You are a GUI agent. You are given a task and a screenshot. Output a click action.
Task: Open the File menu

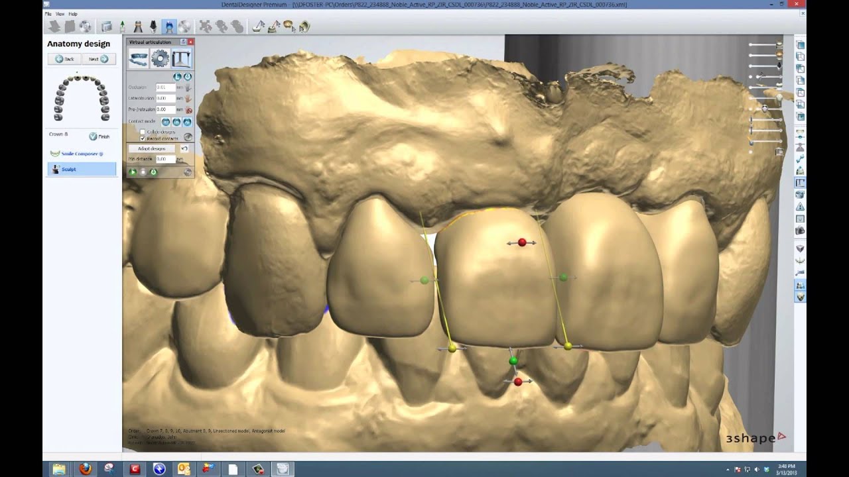click(x=48, y=14)
